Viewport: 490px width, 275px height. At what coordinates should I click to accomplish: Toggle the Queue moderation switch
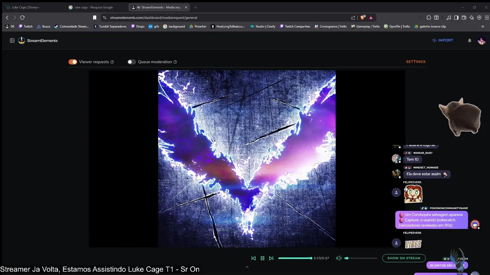[132, 62]
